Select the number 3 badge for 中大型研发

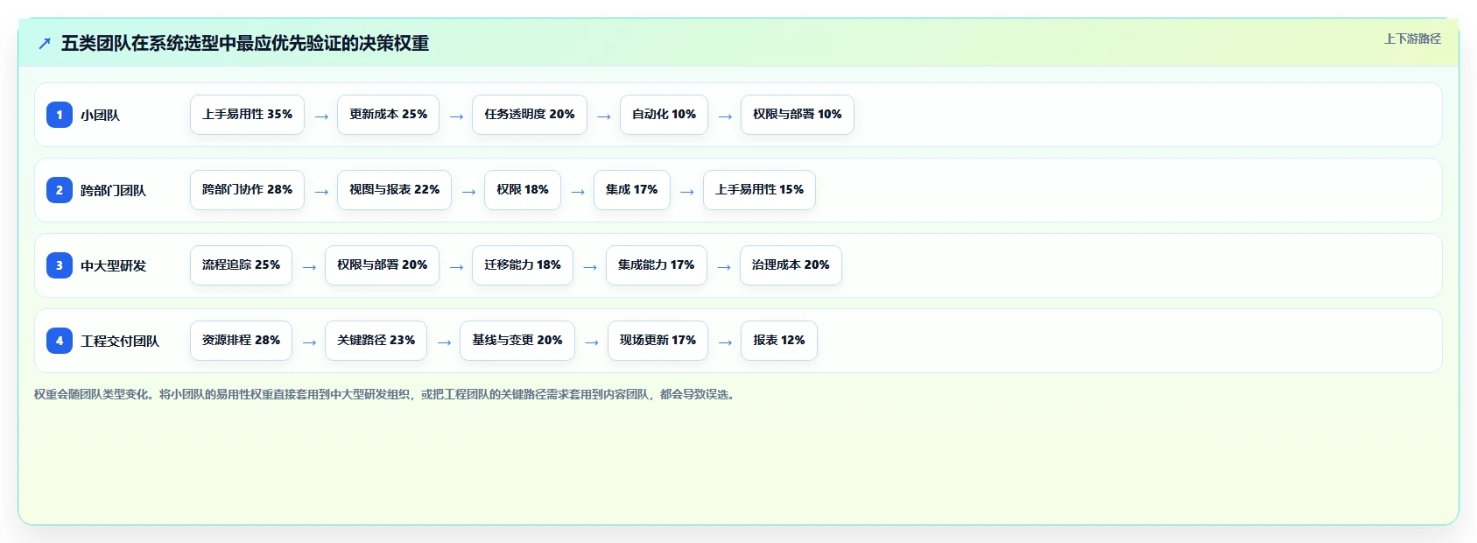coord(60,265)
